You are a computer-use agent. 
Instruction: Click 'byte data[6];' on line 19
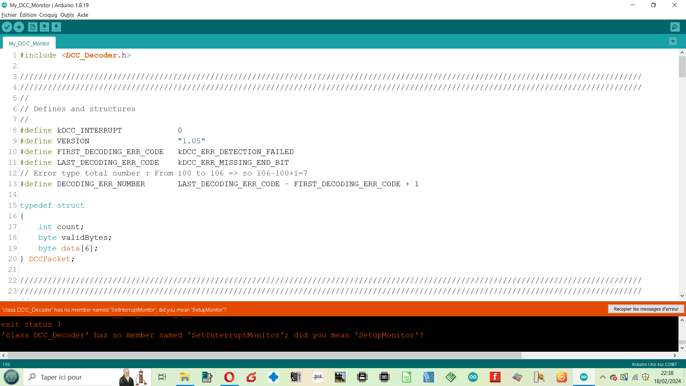pyautogui.click(x=68, y=248)
